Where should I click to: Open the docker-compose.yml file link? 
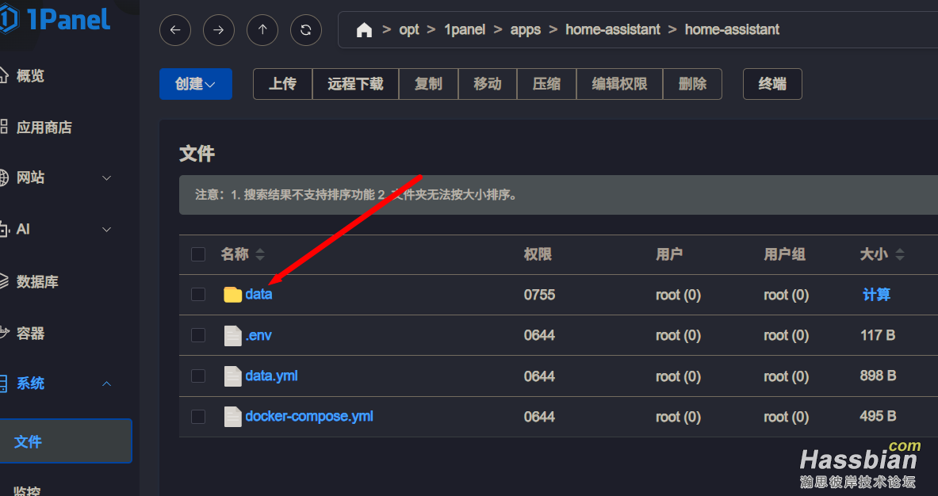tap(309, 417)
